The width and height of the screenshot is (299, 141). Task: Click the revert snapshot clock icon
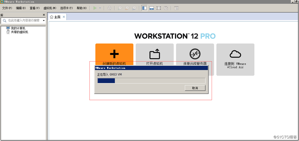point(127,8)
